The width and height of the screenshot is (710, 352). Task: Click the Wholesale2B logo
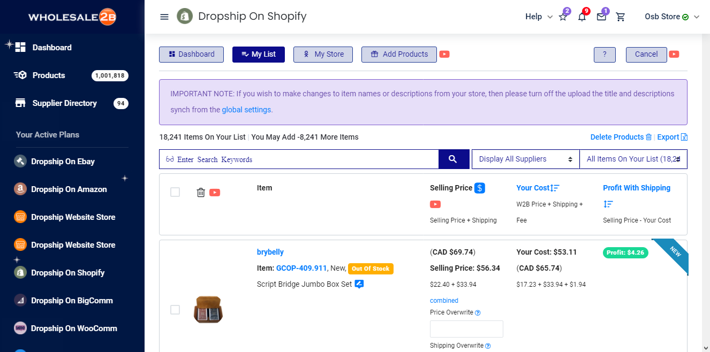[72, 17]
